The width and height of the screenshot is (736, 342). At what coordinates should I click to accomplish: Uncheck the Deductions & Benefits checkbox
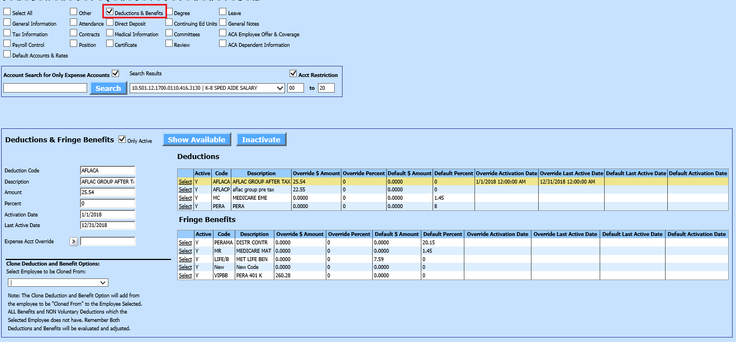[110, 12]
